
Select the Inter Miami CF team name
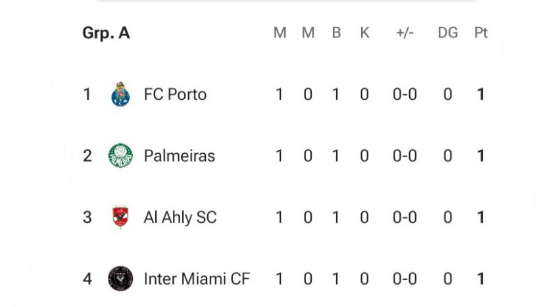click(x=197, y=279)
